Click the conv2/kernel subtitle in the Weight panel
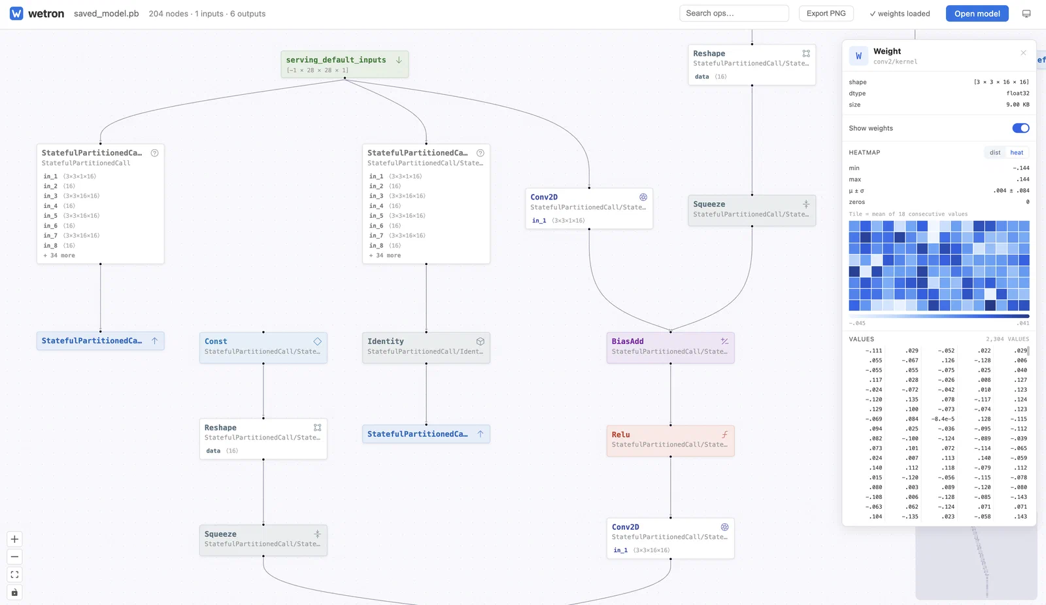 tap(895, 62)
